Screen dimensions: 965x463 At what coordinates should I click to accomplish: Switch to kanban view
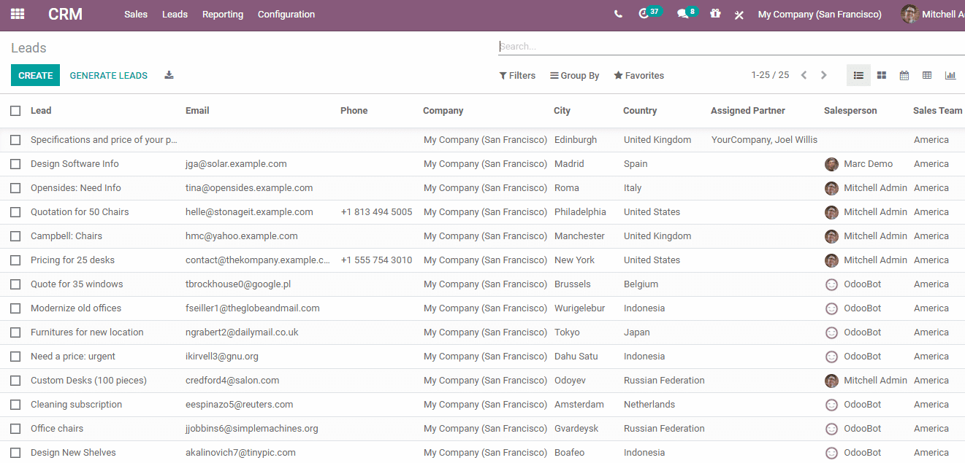click(882, 75)
